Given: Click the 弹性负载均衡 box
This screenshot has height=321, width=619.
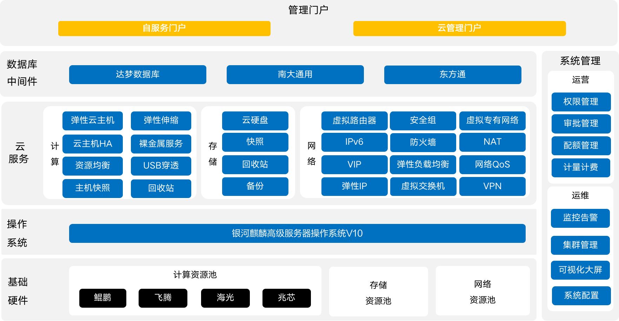Looking at the screenshot, I should coord(423,164).
